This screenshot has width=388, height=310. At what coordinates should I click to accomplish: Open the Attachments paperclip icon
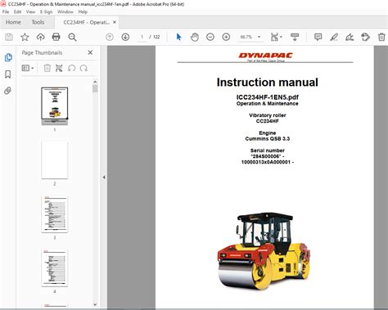pyautogui.click(x=8, y=91)
